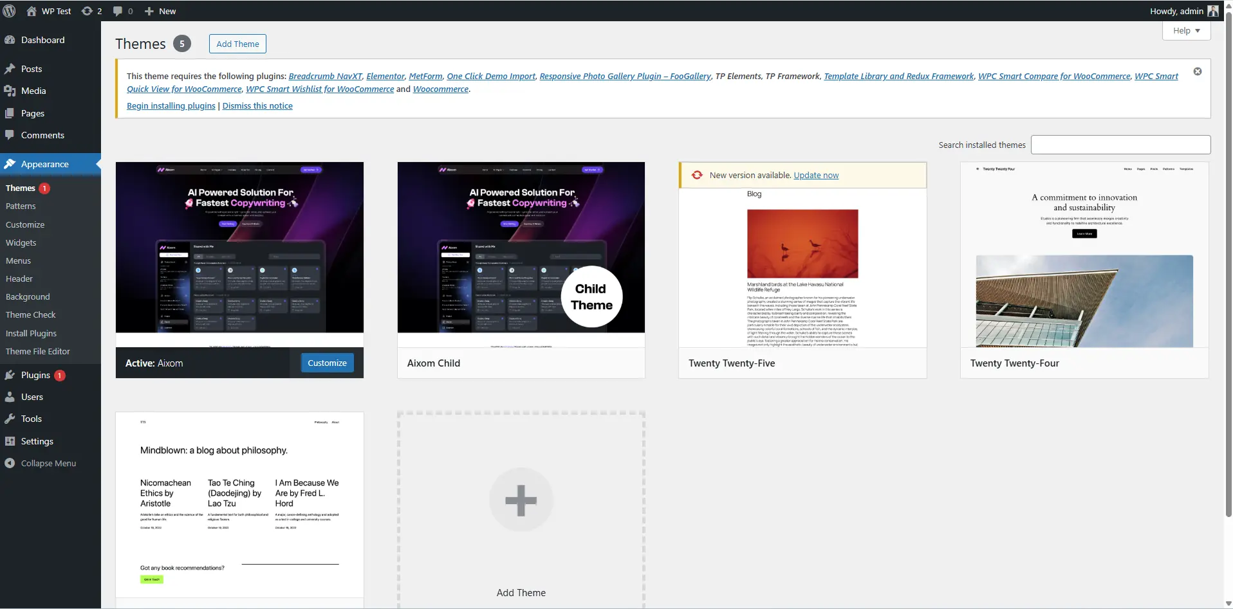Select the Twenty Twenty-Four theme thumbnail

click(x=1084, y=255)
